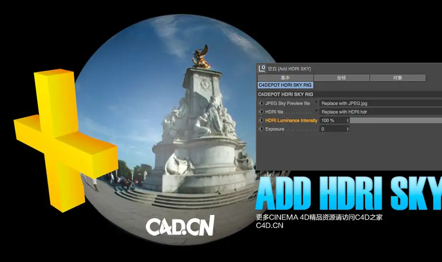Click the 'Replace with JPEG.jpg' field
This screenshot has height=262, width=442.
click(381, 103)
